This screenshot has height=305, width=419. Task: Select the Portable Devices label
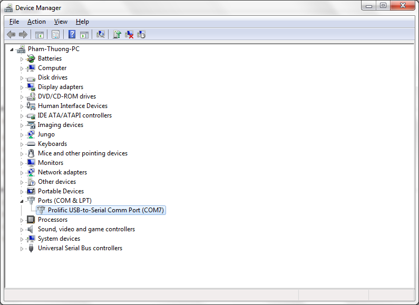tap(61, 191)
